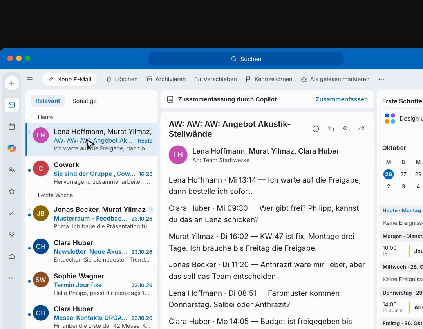Switch to the Sonstige tab
Image resolution: width=423 pixels, height=329 pixels.
click(85, 101)
